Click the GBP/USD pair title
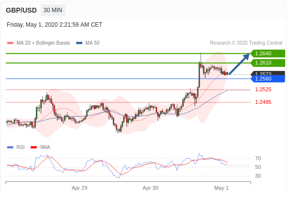 tap(21, 10)
